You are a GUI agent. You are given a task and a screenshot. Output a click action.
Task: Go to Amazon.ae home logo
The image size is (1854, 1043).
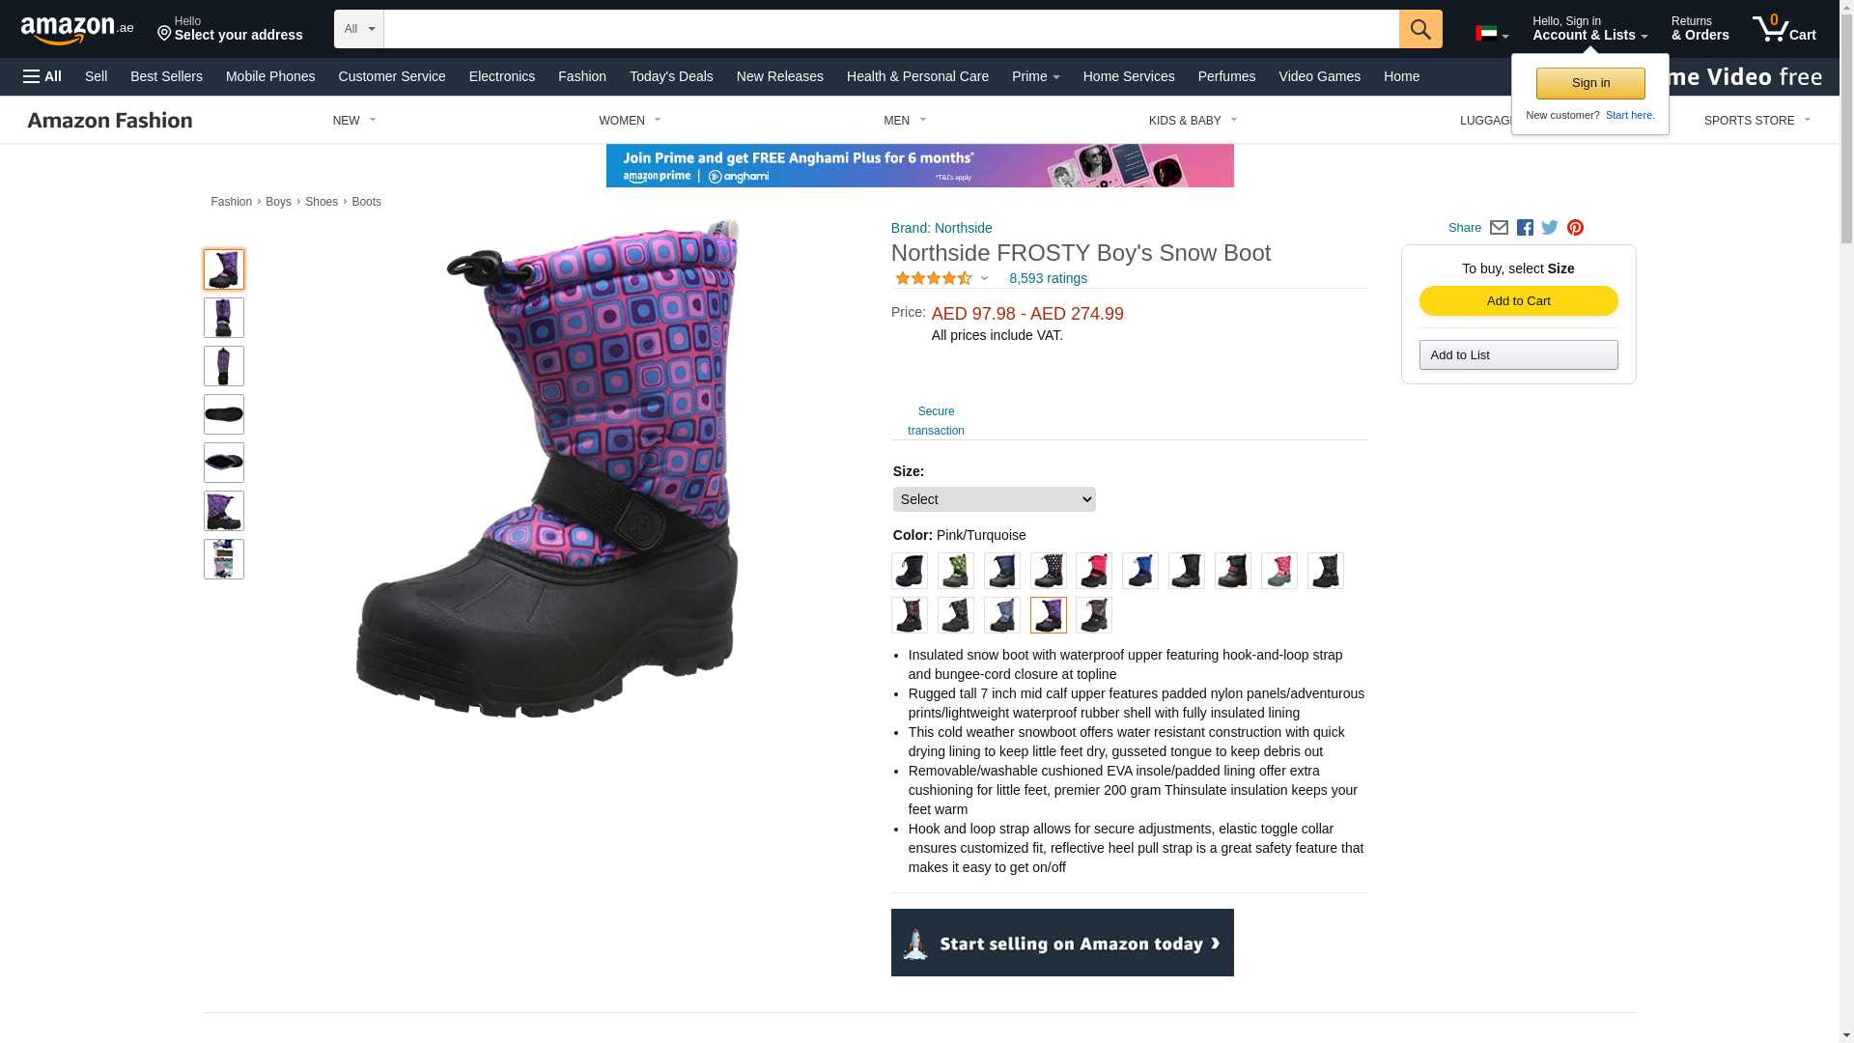(x=77, y=29)
